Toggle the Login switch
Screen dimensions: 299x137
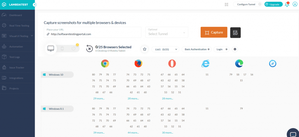227,49
